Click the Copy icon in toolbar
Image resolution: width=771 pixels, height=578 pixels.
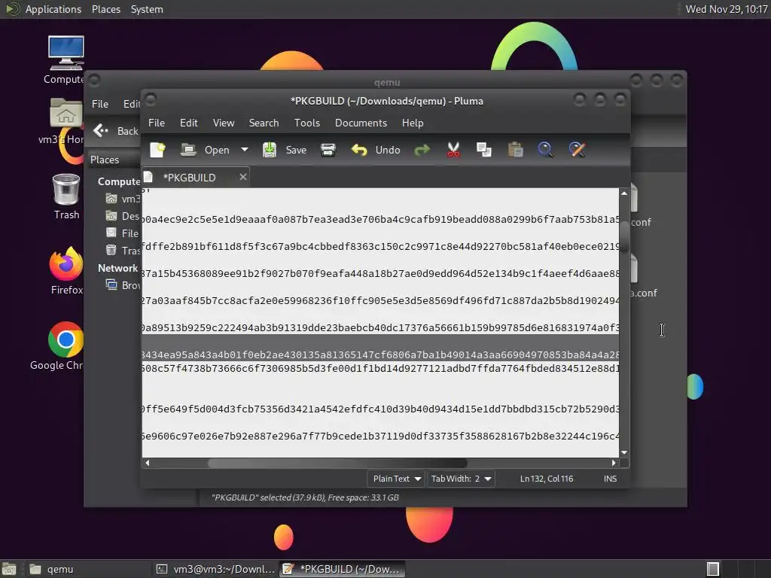[x=484, y=150]
